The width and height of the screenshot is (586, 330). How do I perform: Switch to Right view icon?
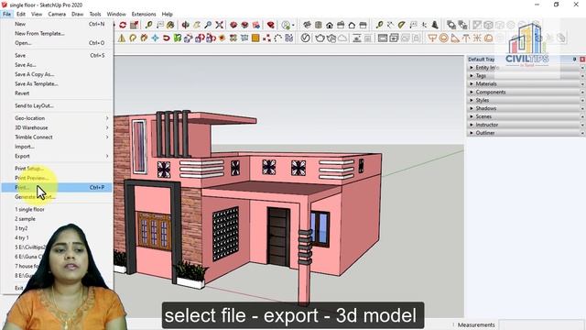tap(341, 25)
